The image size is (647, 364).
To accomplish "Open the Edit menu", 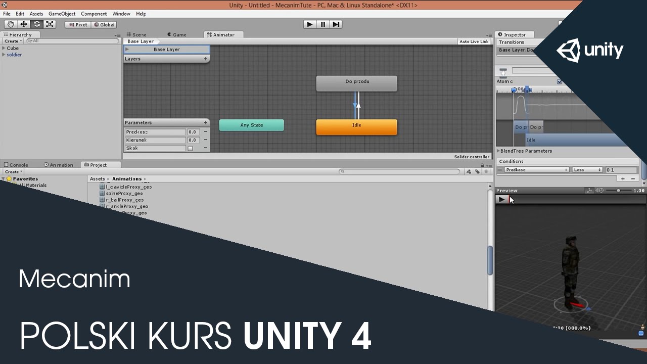I will click(20, 14).
